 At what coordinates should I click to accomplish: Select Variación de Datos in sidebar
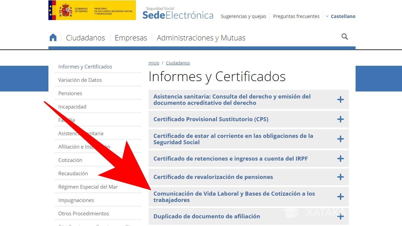click(x=80, y=80)
